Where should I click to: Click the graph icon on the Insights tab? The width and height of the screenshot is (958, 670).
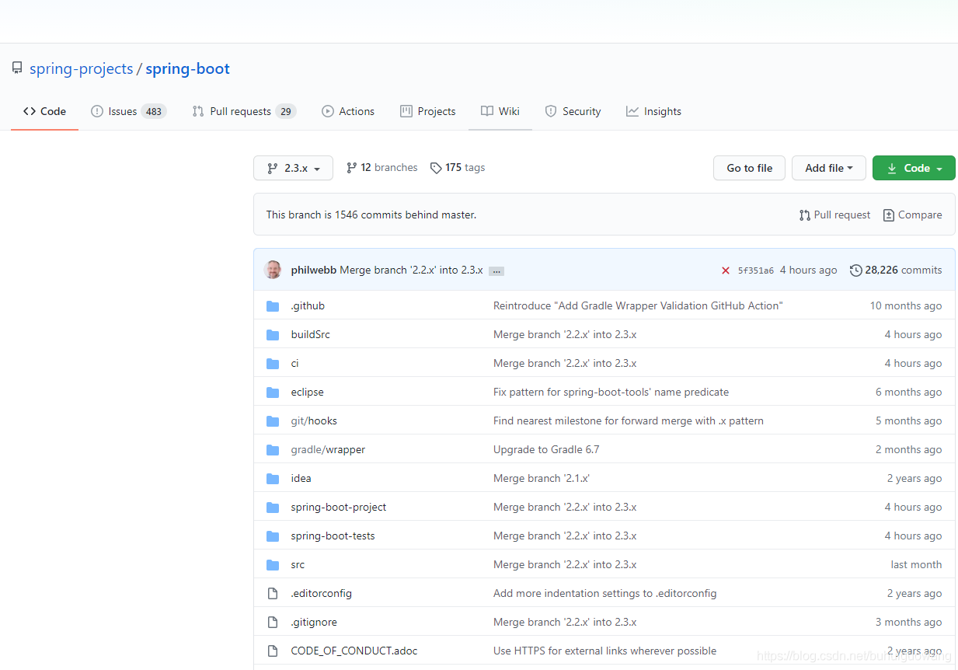pos(632,110)
